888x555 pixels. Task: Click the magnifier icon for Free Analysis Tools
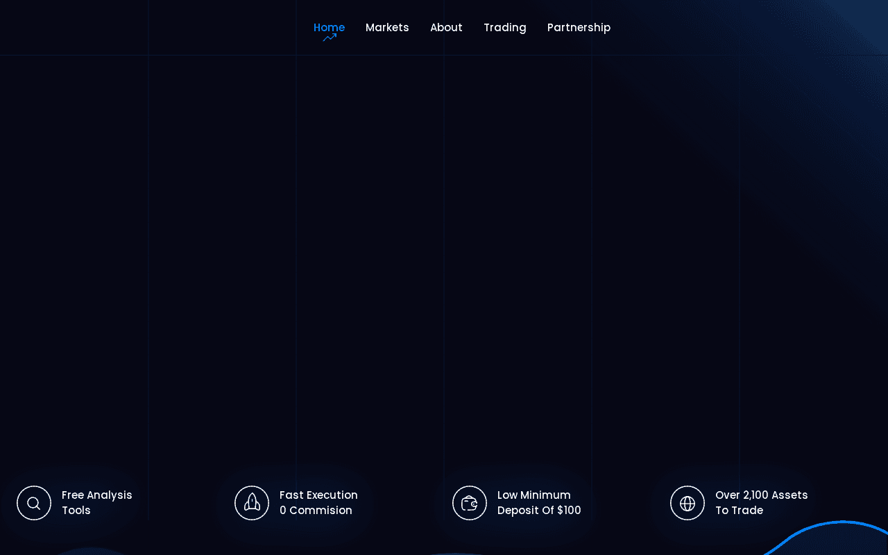(34, 503)
